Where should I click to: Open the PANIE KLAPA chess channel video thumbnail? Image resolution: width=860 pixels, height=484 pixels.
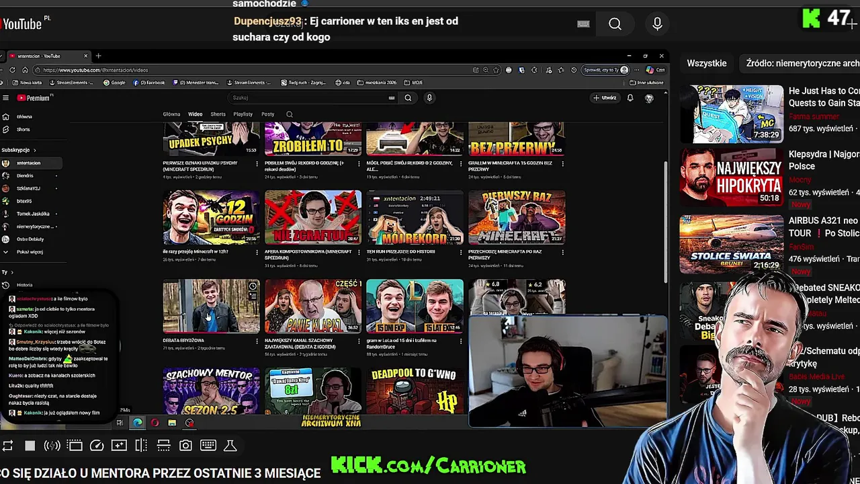(313, 306)
